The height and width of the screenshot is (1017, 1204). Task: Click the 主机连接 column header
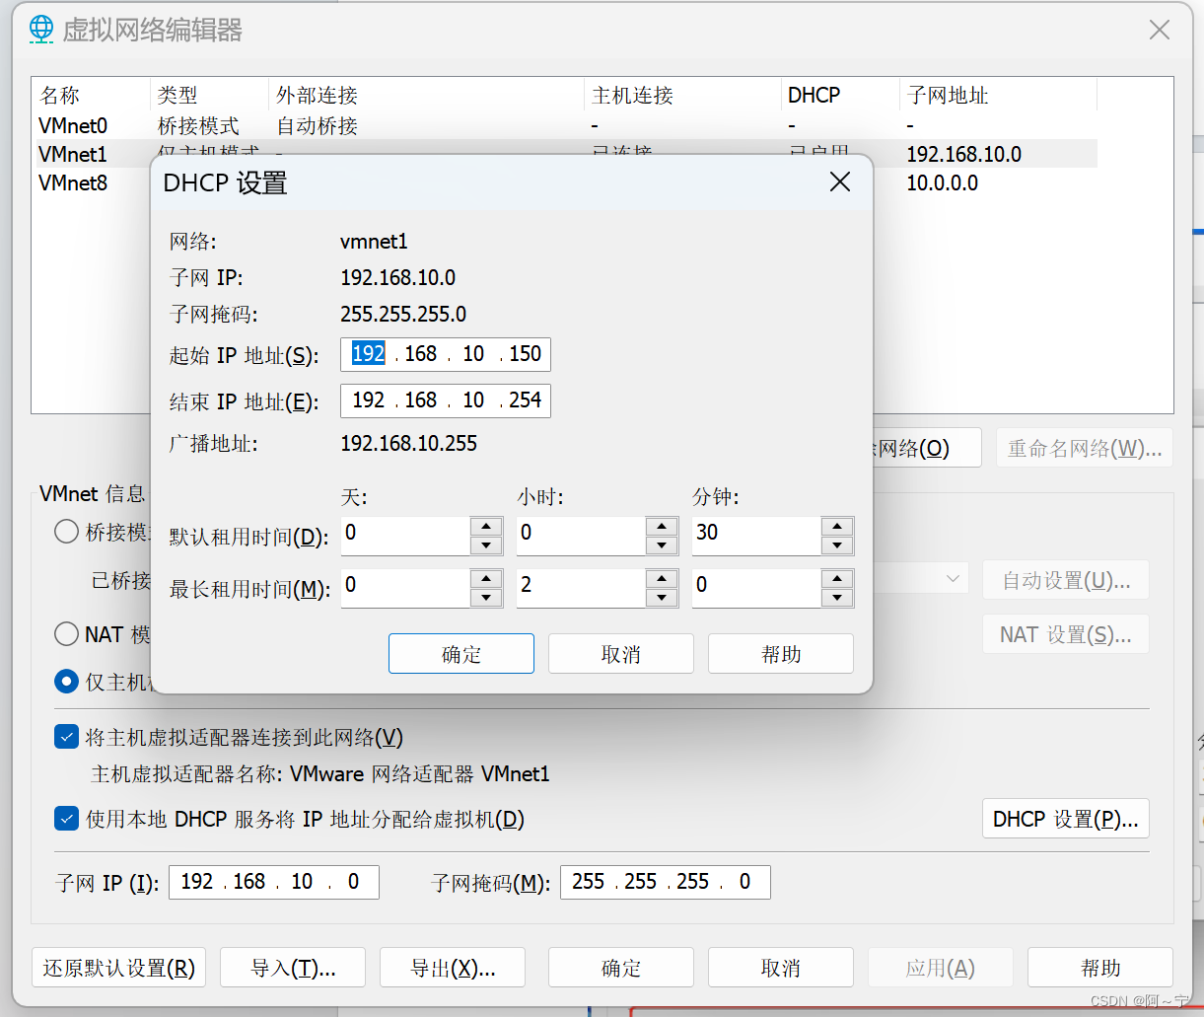click(x=682, y=95)
